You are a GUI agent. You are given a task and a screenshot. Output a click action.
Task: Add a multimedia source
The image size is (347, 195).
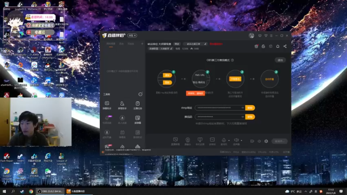point(212,141)
